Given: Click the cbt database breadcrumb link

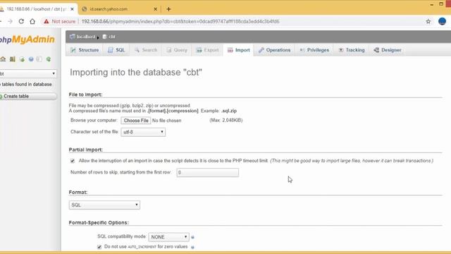Looking at the screenshot, I should [x=112, y=37].
